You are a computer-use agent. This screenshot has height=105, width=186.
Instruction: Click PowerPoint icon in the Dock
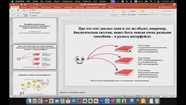[x=96, y=101]
